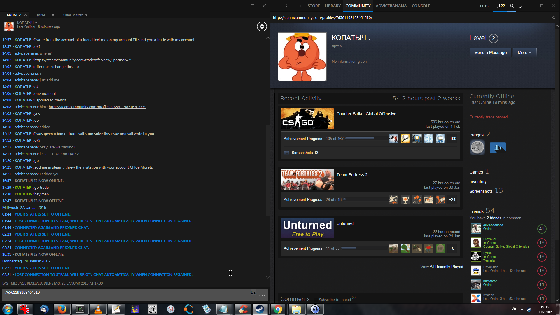Open chat settings gear icon
Image resolution: width=560 pixels, height=315 pixels.
pos(262,27)
